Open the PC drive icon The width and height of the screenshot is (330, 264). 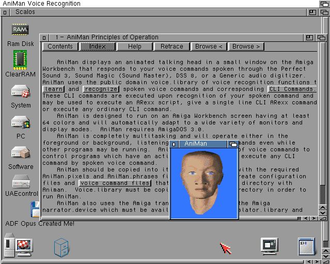coord(21,122)
